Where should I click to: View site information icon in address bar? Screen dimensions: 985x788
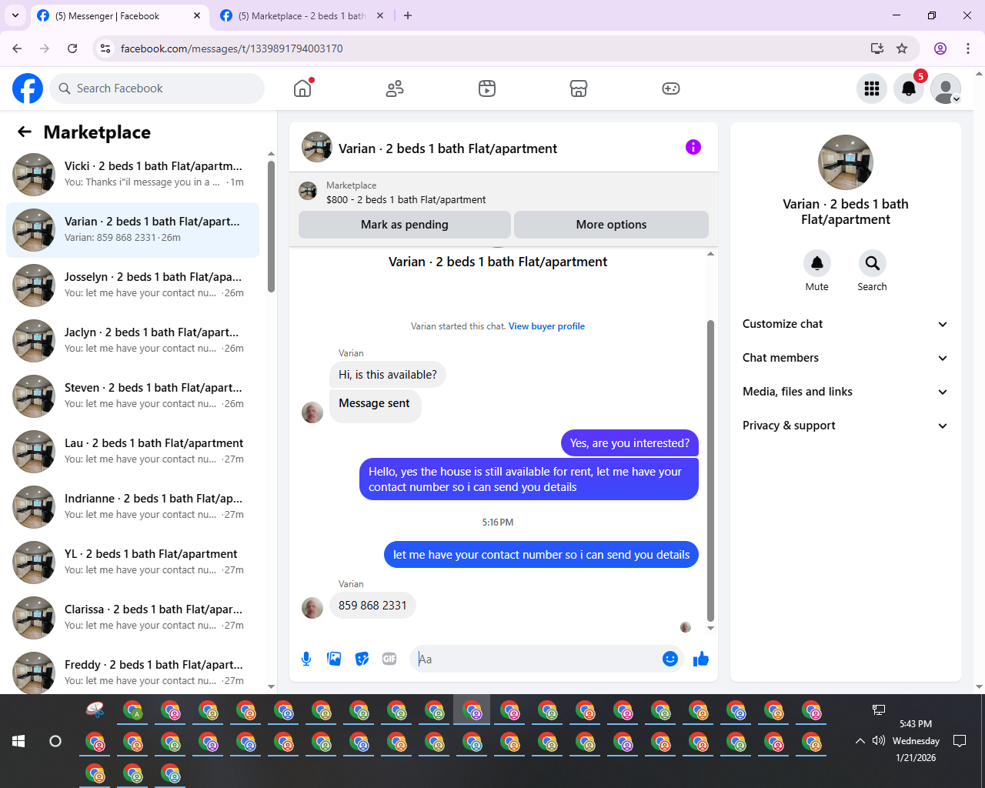tap(105, 48)
